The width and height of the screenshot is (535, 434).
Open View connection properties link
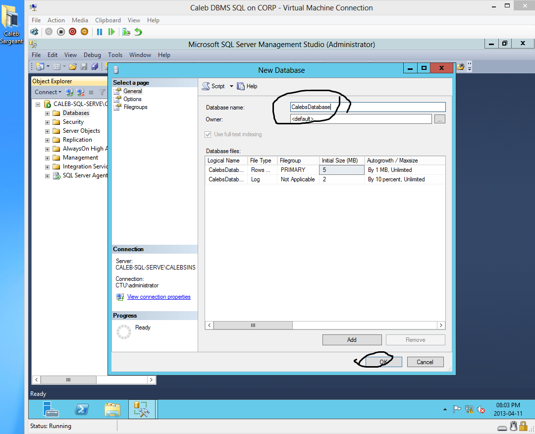[x=159, y=297]
